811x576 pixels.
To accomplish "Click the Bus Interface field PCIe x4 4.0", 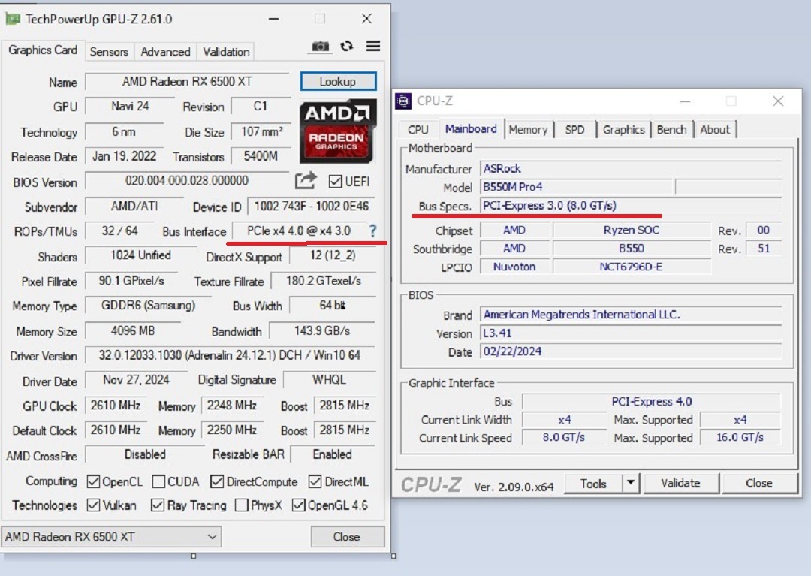I will click(x=298, y=231).
